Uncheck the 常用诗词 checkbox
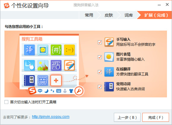This screenshot has width=172, height=125. pyautogui.click(x=100, y=87)
